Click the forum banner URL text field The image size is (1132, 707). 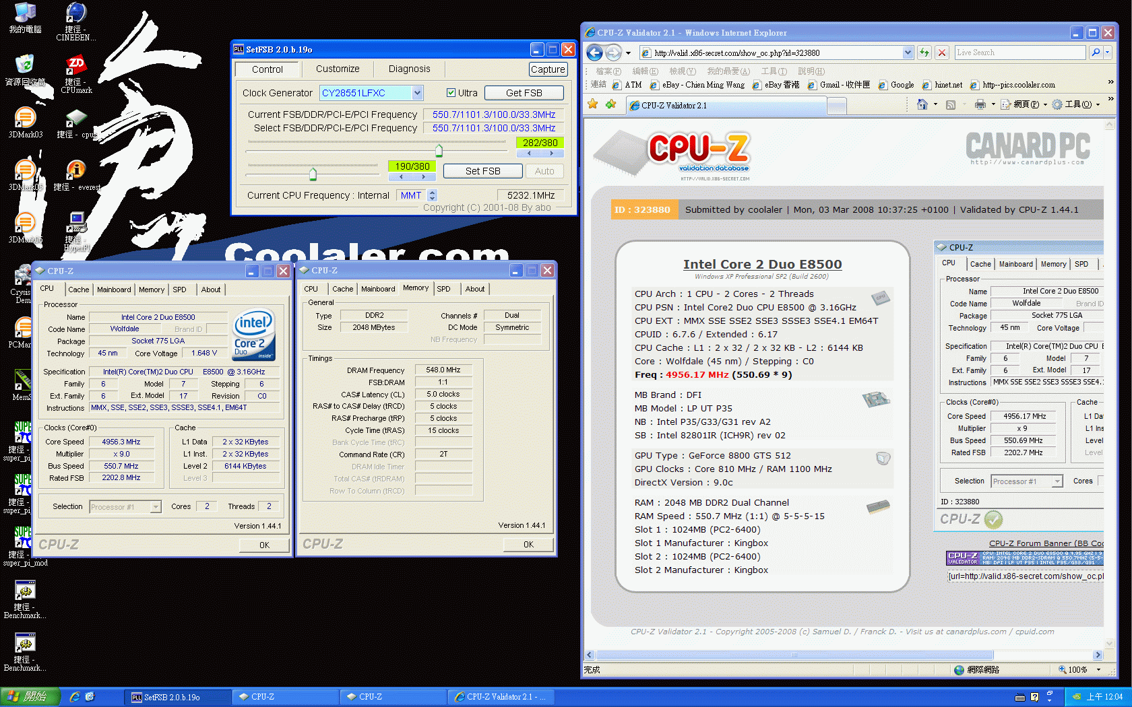tap(1025, 576)
